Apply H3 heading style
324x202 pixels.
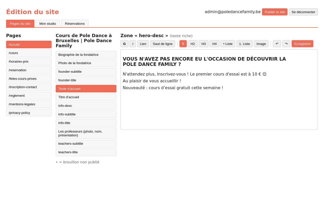pyautogui.click(x=204, y=44)
